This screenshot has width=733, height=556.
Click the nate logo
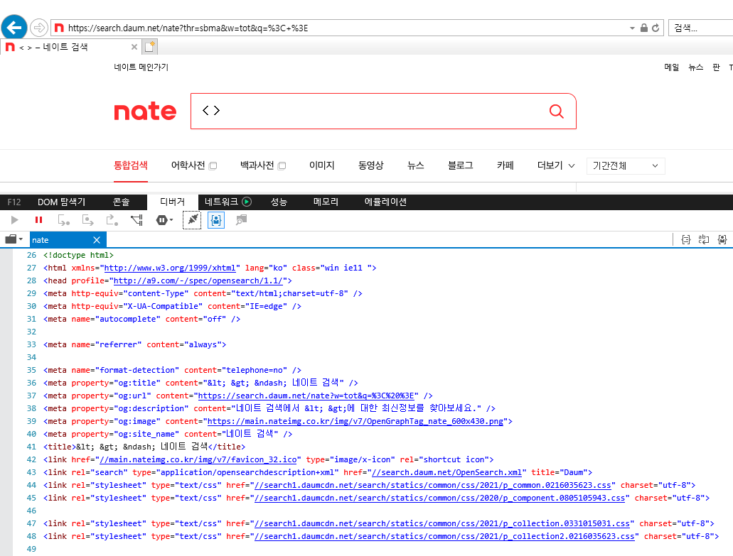pos(145,111)
